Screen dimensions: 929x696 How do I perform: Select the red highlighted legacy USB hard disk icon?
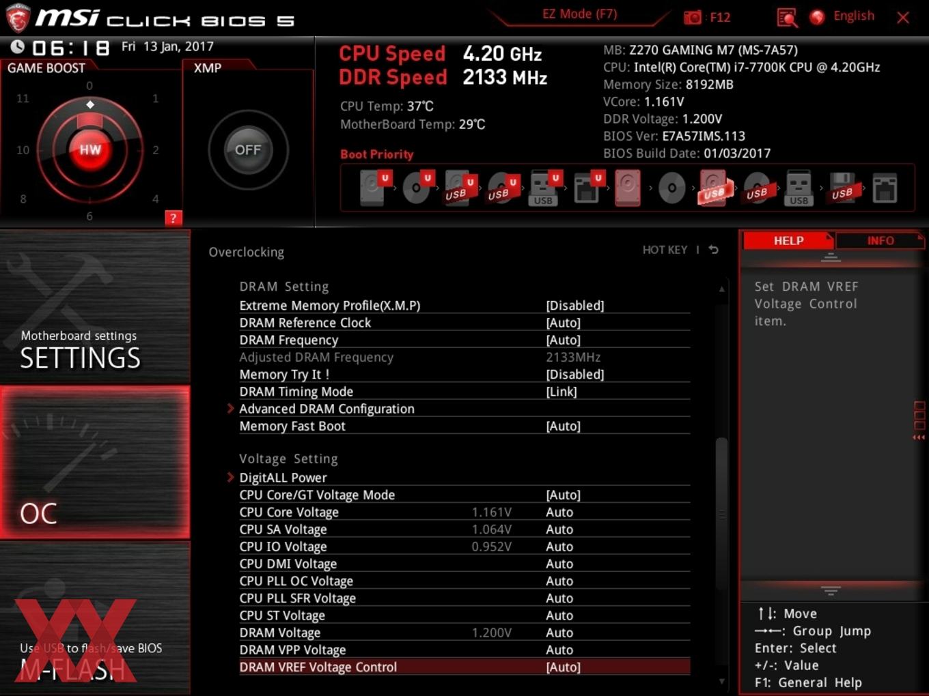click(x=715, y=188)
